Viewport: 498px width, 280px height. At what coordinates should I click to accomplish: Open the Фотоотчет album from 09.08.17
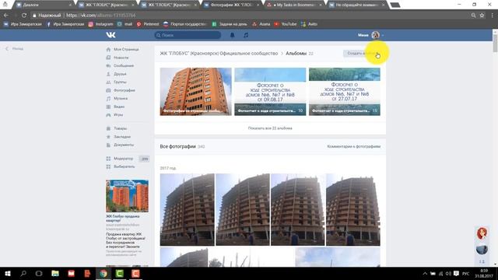click(x=270, y=92)
